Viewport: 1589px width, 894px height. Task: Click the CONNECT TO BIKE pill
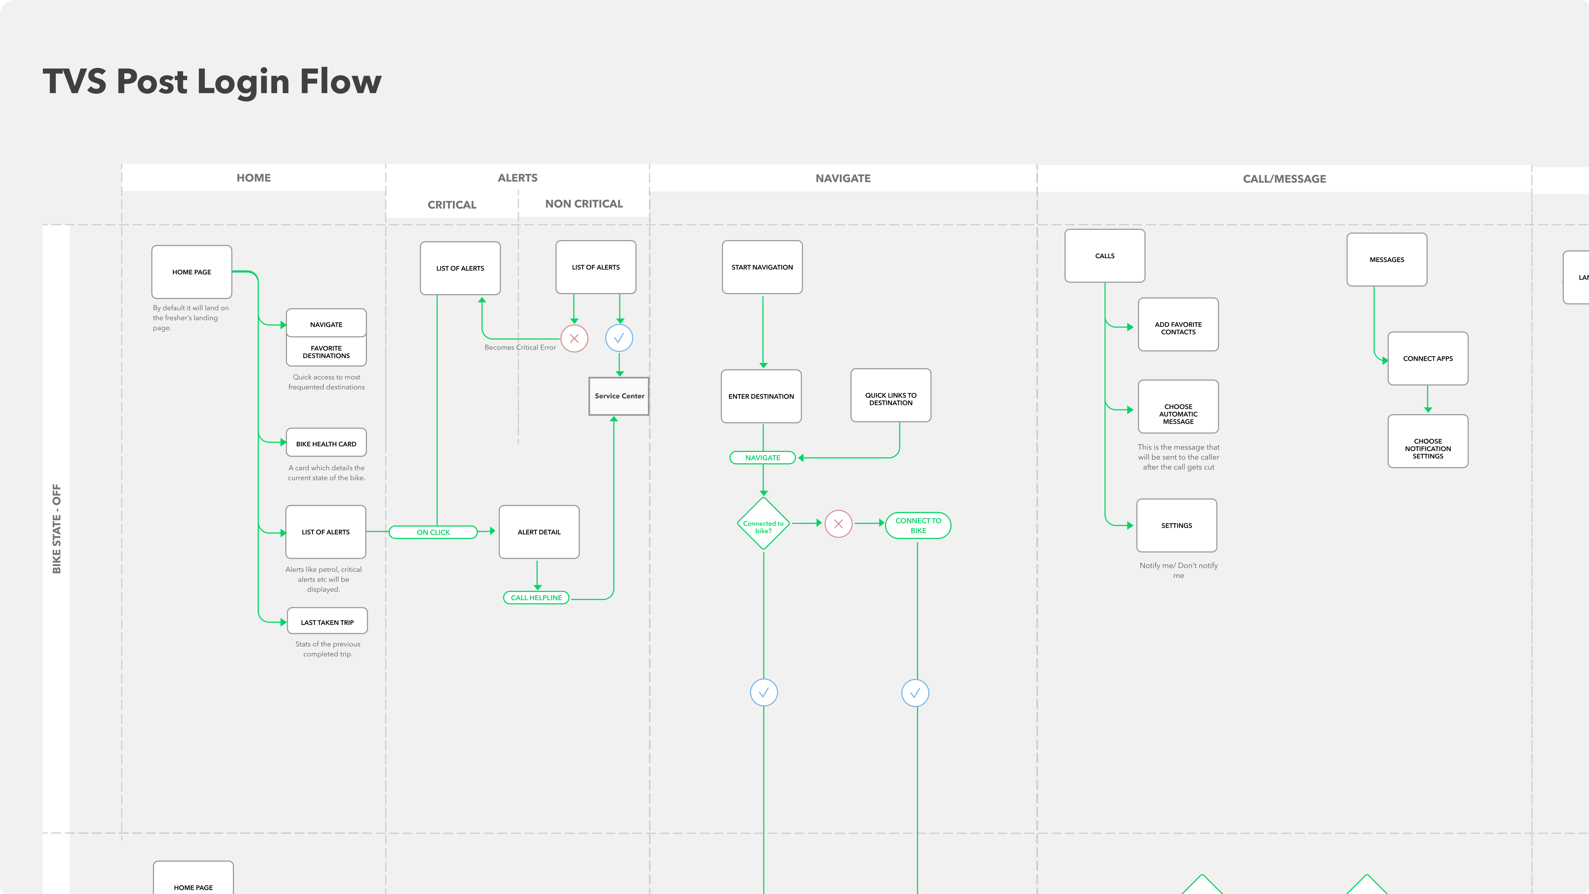(918, 526)
